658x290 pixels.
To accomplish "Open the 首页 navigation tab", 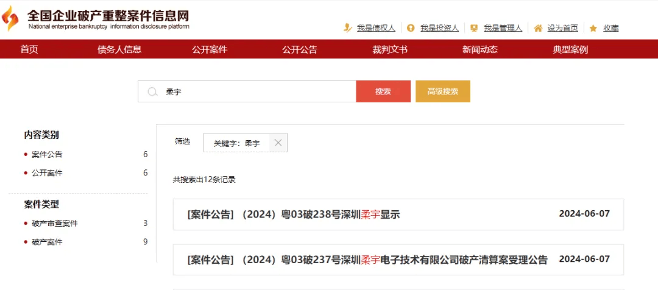I will point(29,49).
